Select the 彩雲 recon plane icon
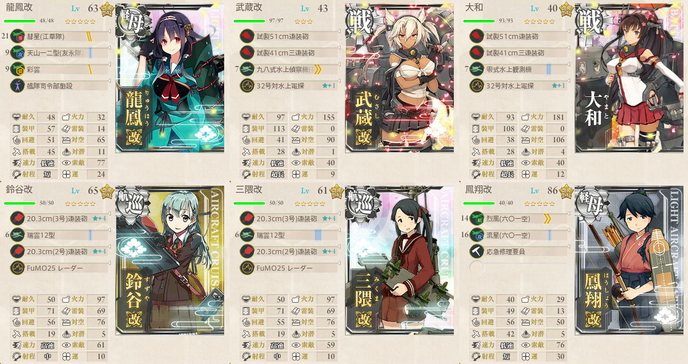The image size is (688, 364). coord(17,69)
